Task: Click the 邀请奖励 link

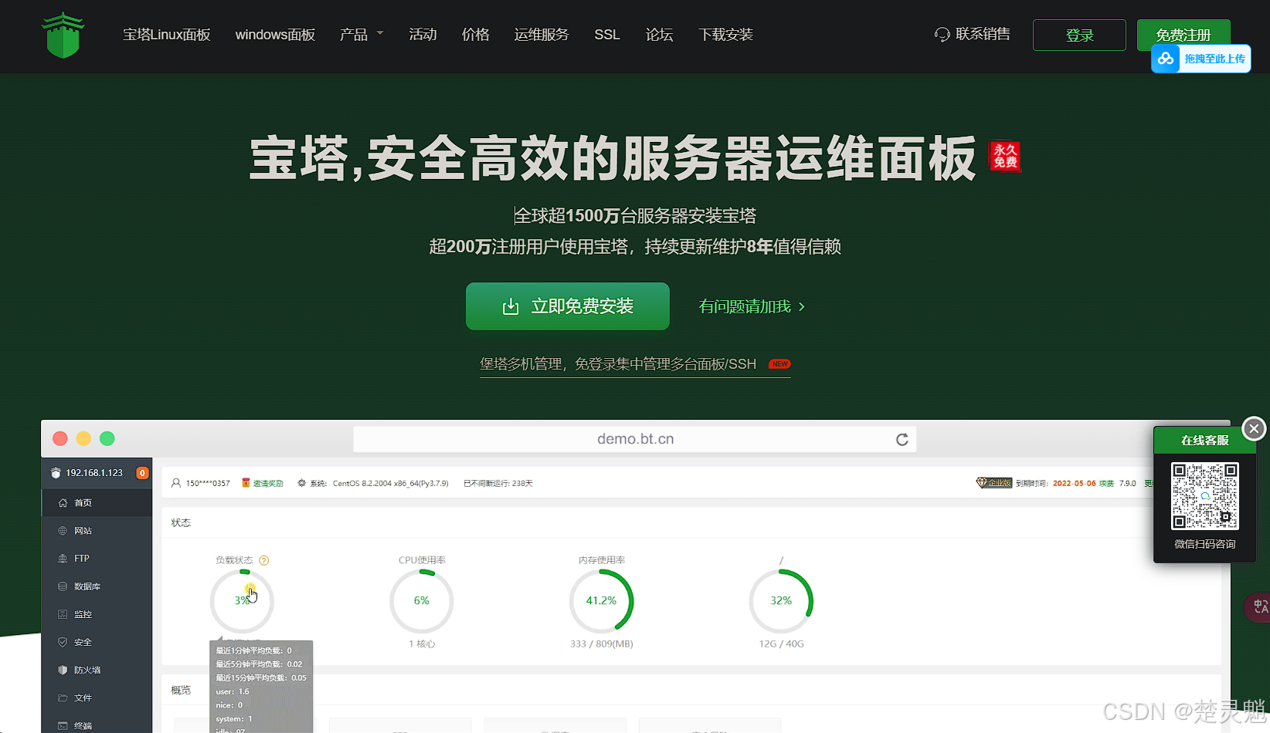Action: click(x=263, y=483)
